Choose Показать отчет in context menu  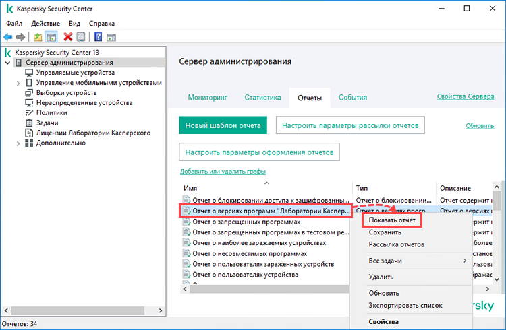(x=392, y=220)
